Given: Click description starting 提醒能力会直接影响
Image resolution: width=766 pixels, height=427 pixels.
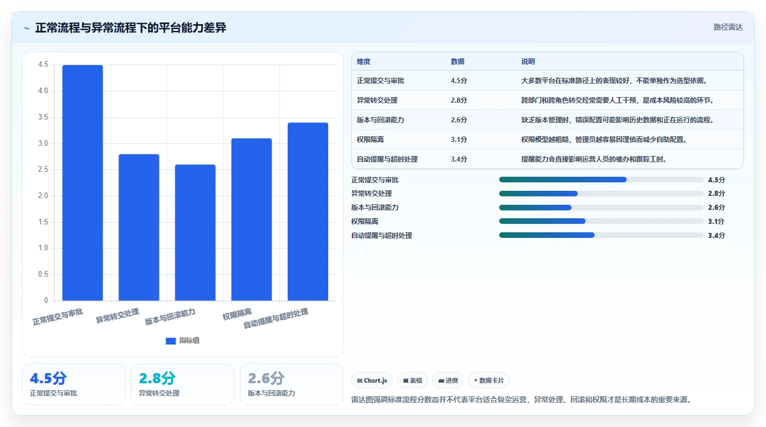Looking at the screenshot, I should 593,159.
